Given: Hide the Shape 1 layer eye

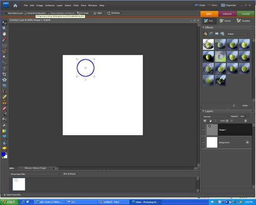Looking at the screenshot, I should (x=204, y=130).
